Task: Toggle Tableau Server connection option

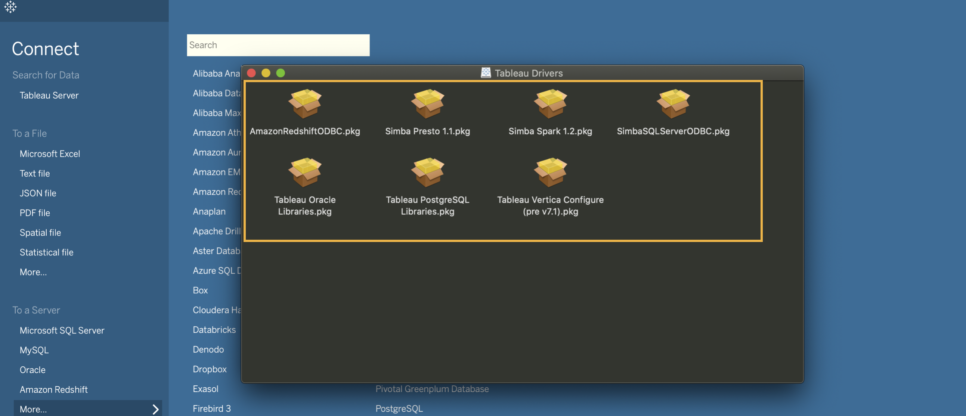Action: click(x=49, y=96)
